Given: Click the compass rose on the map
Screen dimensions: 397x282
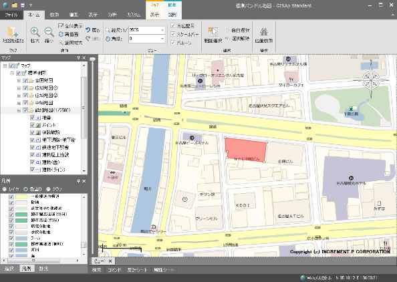Looking at the screenshot, I should click(x=371, y=80).
